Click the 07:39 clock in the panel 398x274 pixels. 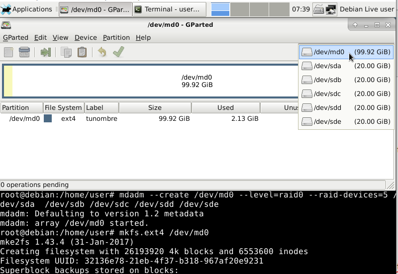301,9
